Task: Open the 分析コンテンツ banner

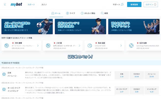Action: point(80,26)
